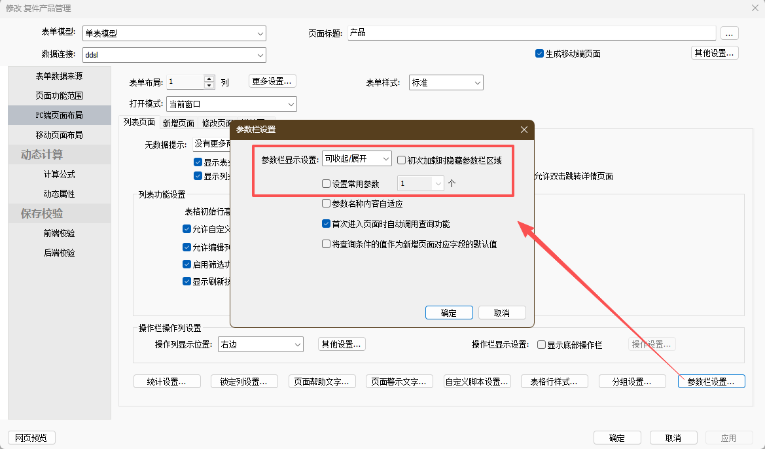Uncheck 首次进入页面时自动调用查询功能
This screenshot has height=449, width=765.
327,224
